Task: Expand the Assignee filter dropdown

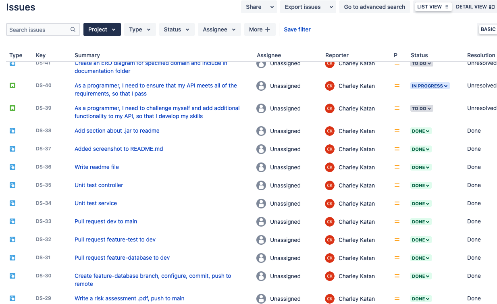Action: tap(219, 29)
